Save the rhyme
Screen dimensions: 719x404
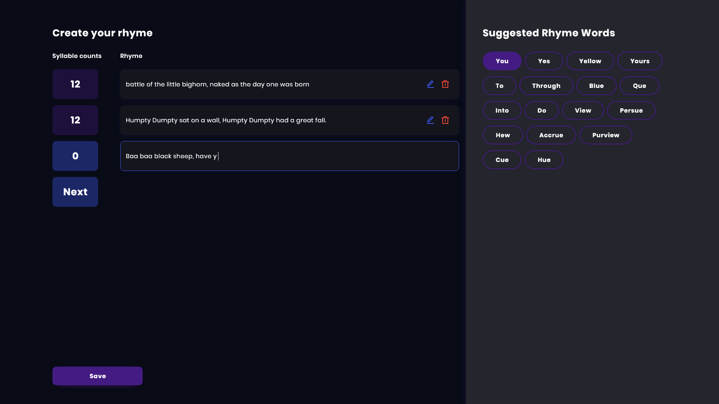click(x=97, y=376)
